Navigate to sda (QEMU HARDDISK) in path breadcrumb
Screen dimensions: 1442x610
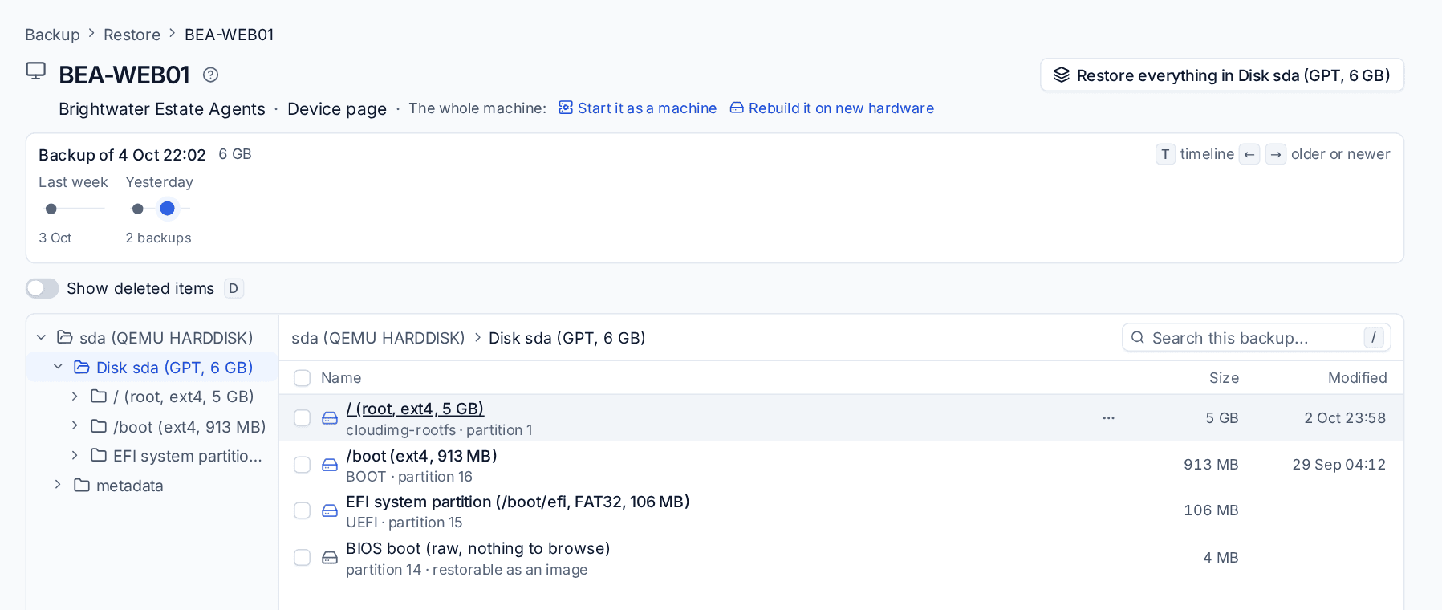[x=378, y=338]
